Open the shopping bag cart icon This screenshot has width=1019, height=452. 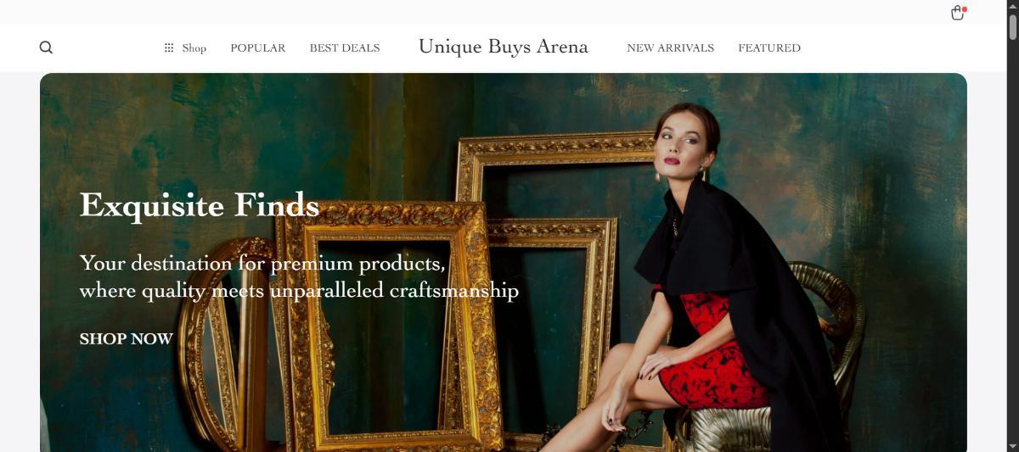[x=957, y=14]
